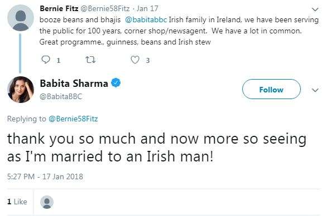
Task: Open the @babitabbc mention link
Action: pos(146,20)
